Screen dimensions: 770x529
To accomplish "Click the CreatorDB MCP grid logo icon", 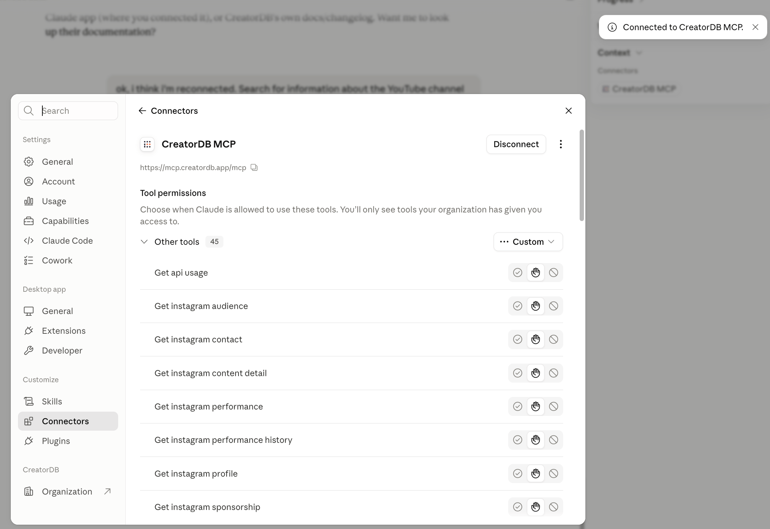I will coord(147,144).
